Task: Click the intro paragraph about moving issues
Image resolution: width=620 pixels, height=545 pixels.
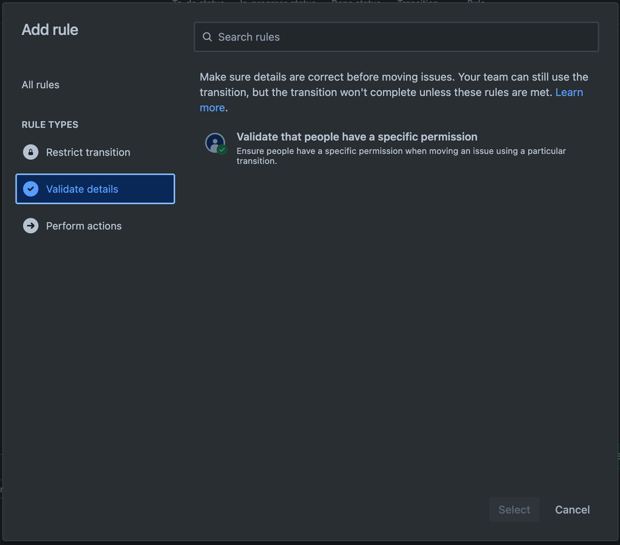Action: tap(394, 92)
